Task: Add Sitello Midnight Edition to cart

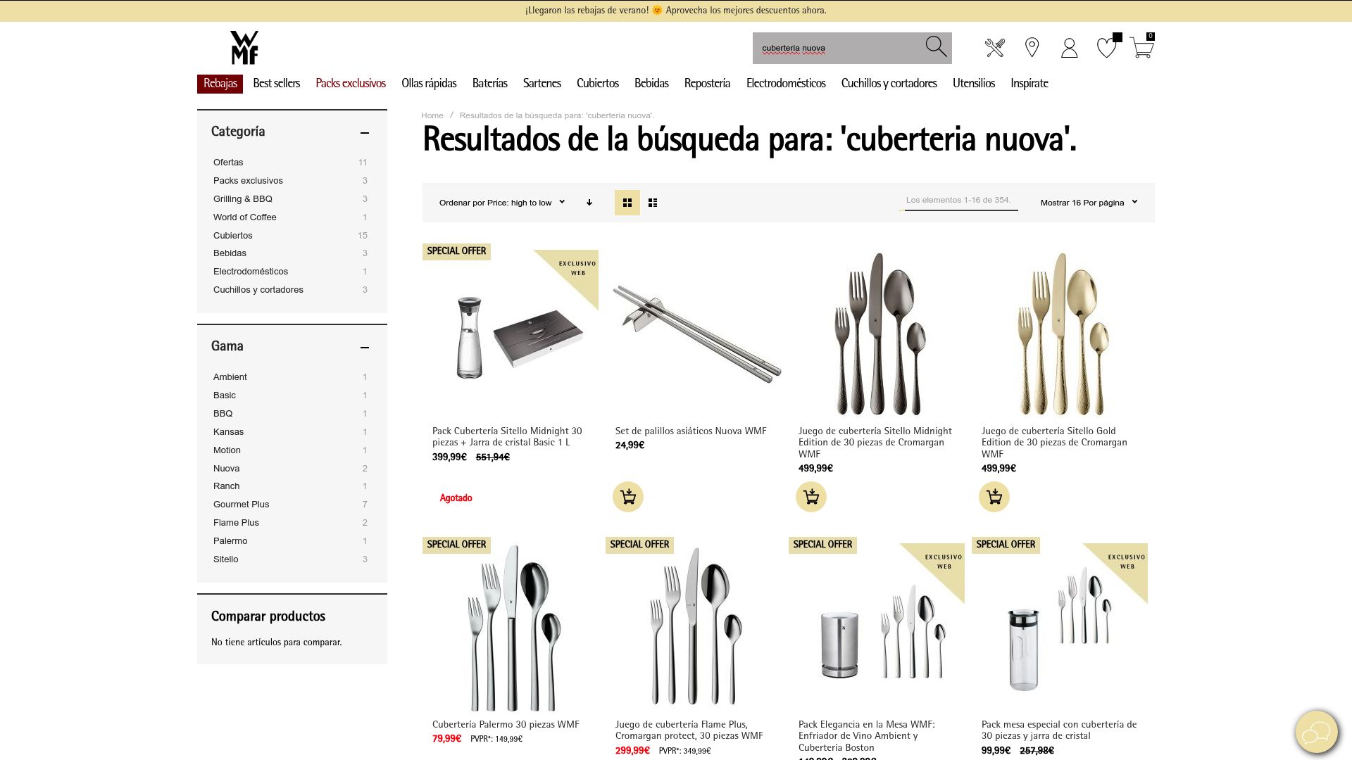Action: [x=811, y=497]
